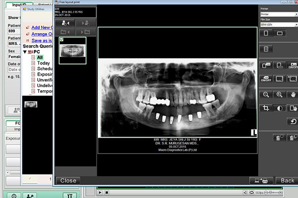Click the text-size frame icon
Image resolution: width=298 pixels, height=198 pixels.
[293, 79]
